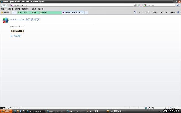The width and height of the screenshot is (181, 113).
Task: Open the 檔案 (File) menu
Action: [4, 9]
